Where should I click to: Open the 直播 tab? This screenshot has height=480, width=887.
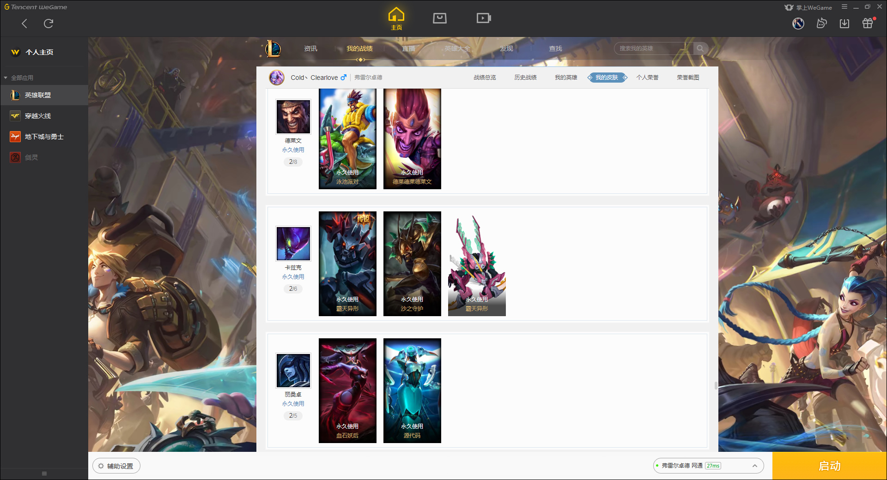click(x=408, y=48)
